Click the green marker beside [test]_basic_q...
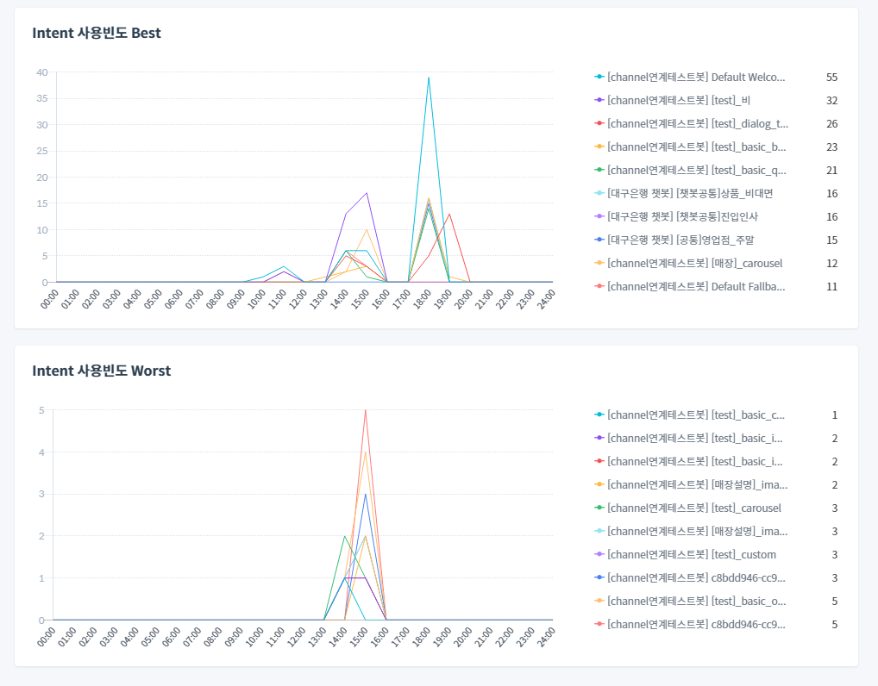 [x=599, y=171]
